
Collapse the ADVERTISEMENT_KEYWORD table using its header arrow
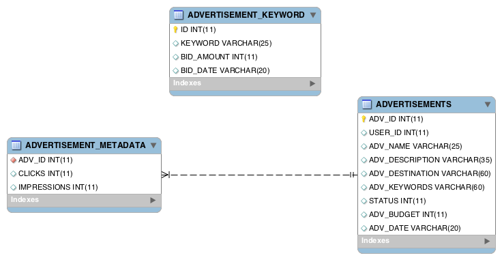pyautogui.click(x=313, y=15)
